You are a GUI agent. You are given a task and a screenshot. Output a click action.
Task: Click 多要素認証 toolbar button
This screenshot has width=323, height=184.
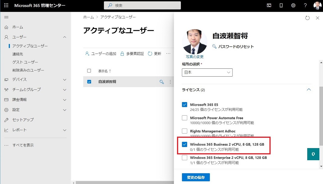click(x=132, y=54)
